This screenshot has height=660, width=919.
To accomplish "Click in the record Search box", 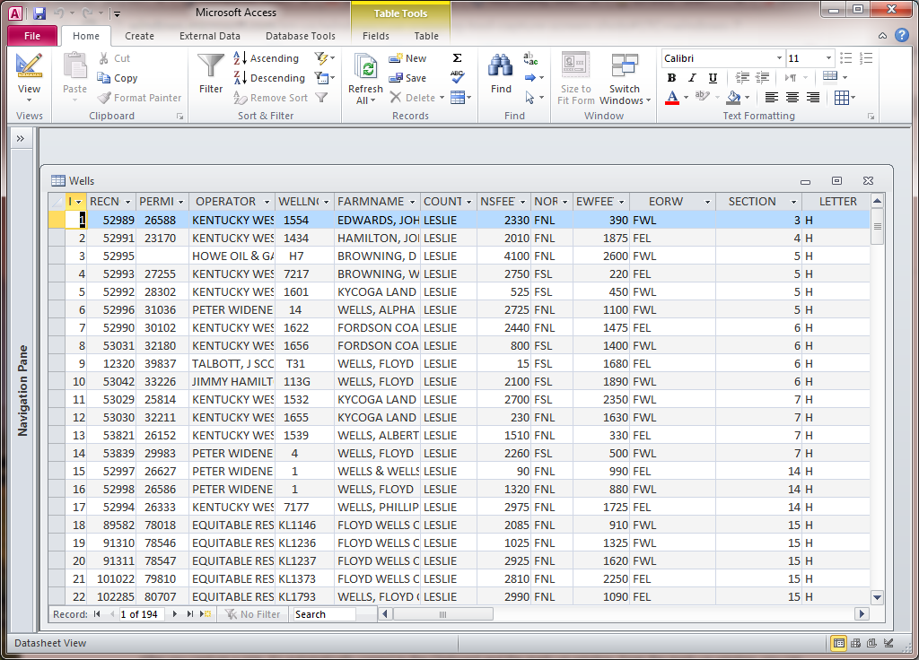I will click(x=325, y=613).
